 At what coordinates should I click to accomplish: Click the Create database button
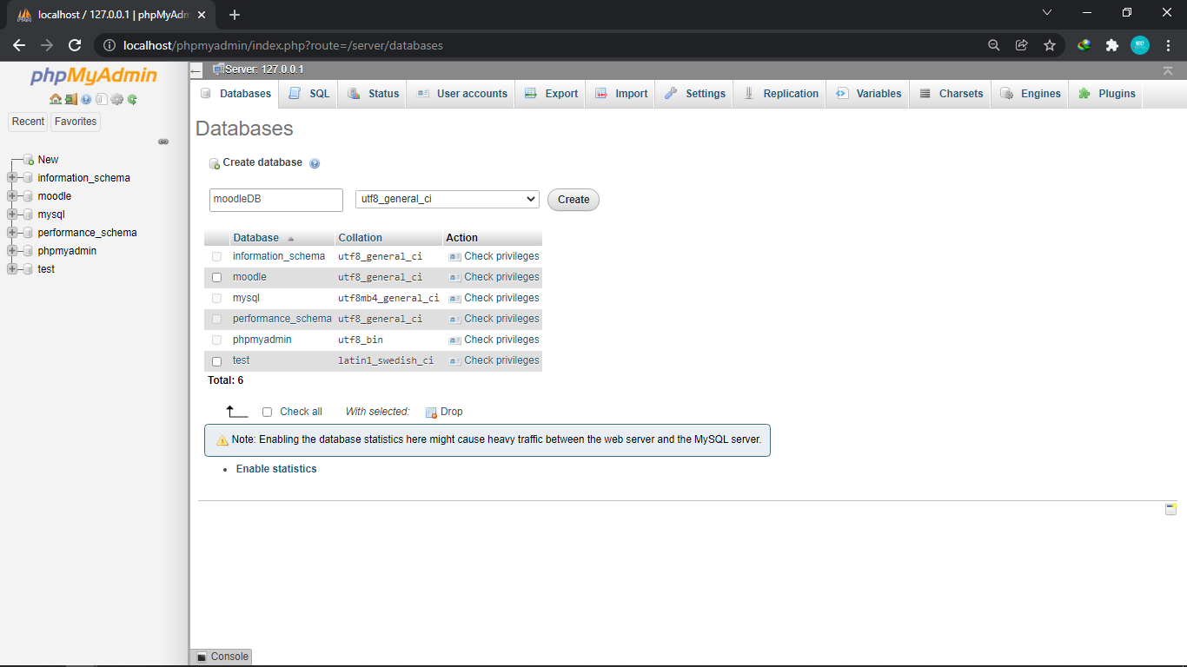point(574,200)
